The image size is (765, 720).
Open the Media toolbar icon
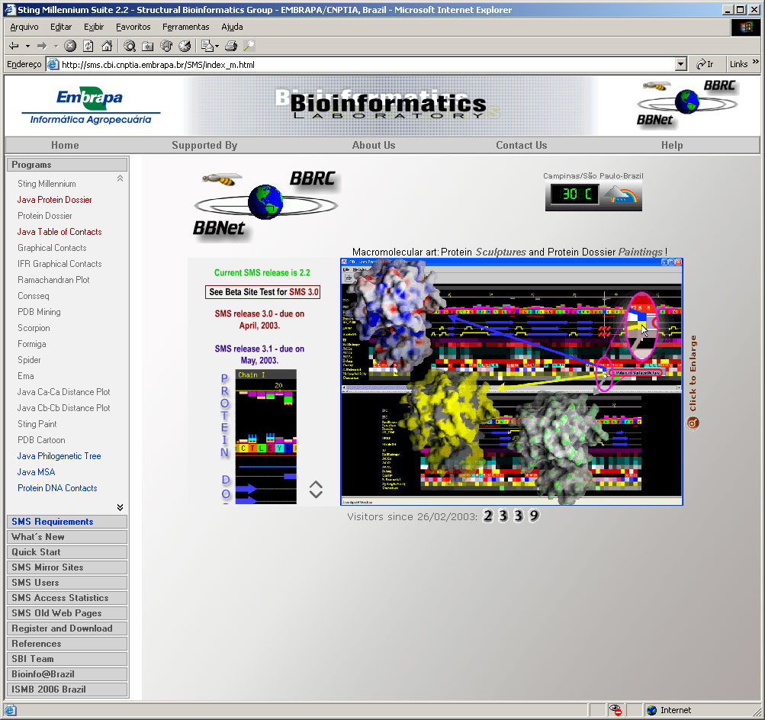(x=166, y=46)
